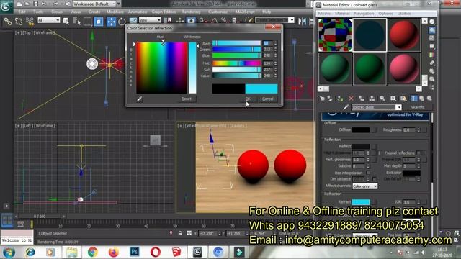Click Cancel in Color Selector dialog
The image size is (461, 259).
click(267, 99)
